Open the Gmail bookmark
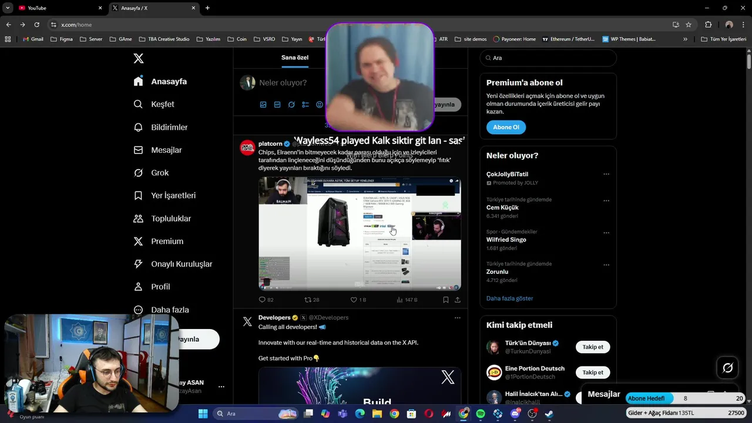Screen dimensions: 752x423 coord(33,39)
